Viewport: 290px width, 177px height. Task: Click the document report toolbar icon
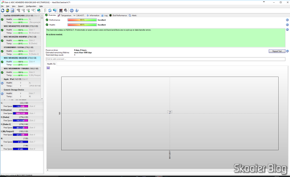(x=45, y=10)
